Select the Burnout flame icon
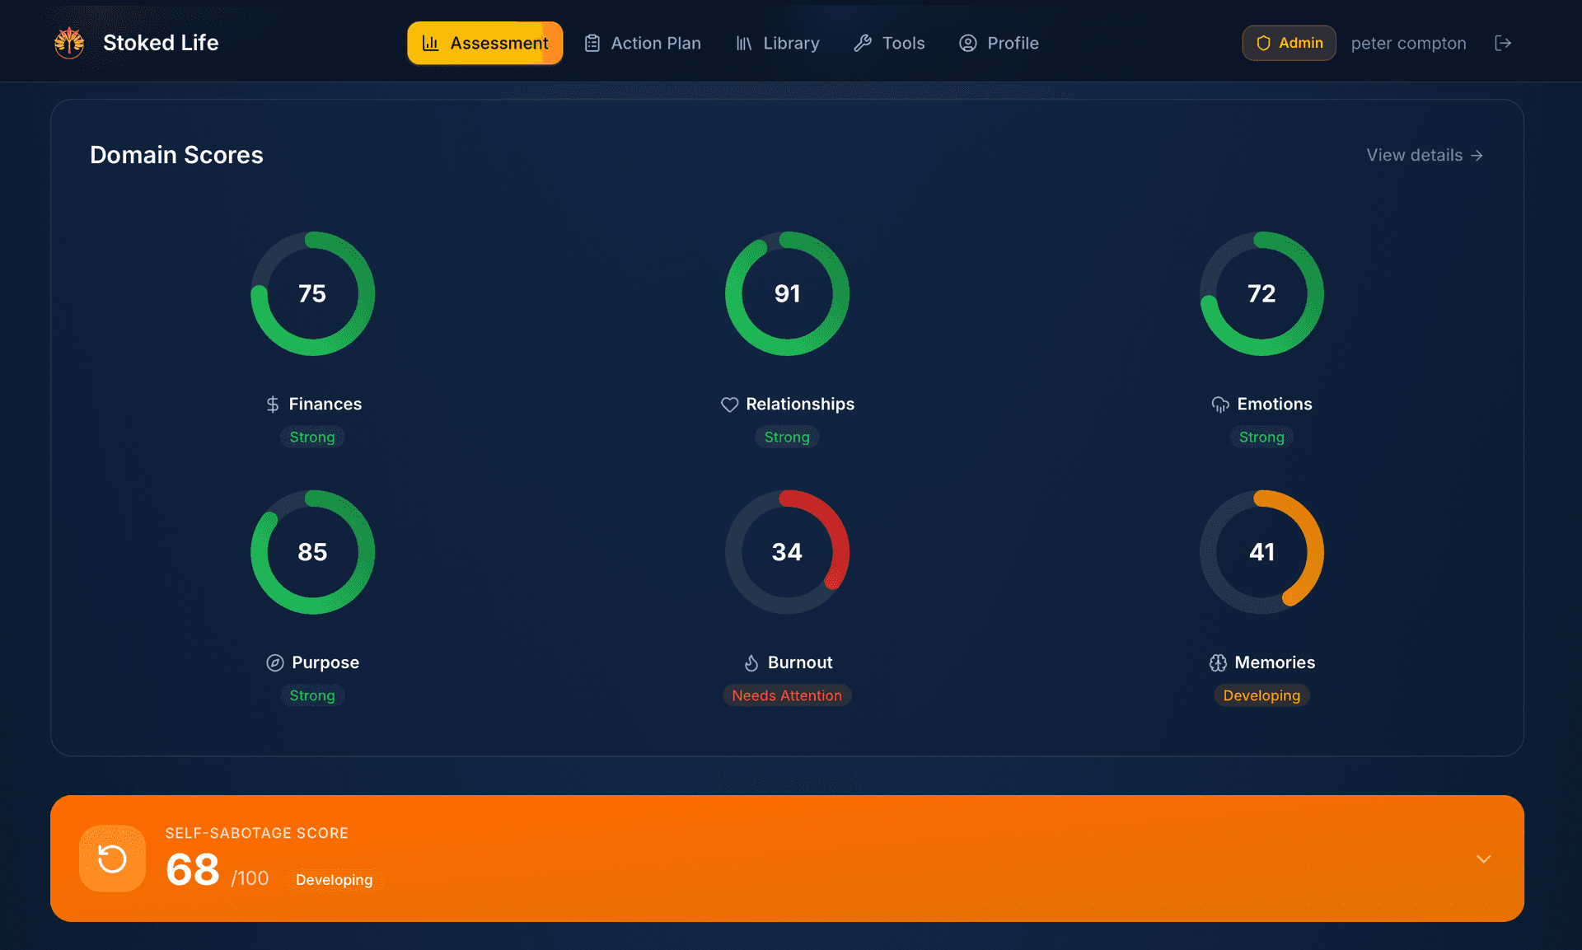This screenshot has width=1582, height=950. (x=751, y=662)
